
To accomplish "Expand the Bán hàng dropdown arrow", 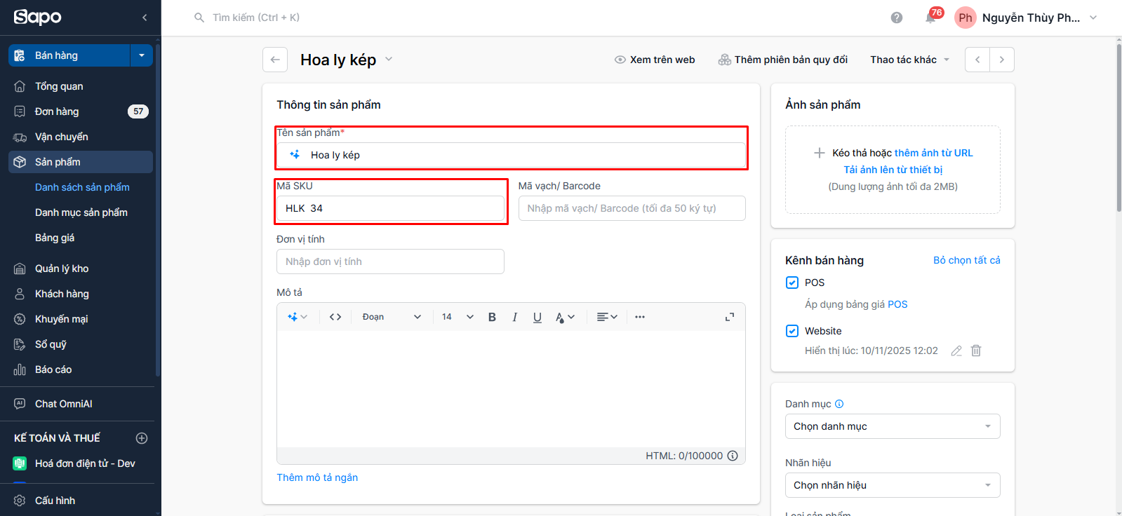I will pos(142,55).
